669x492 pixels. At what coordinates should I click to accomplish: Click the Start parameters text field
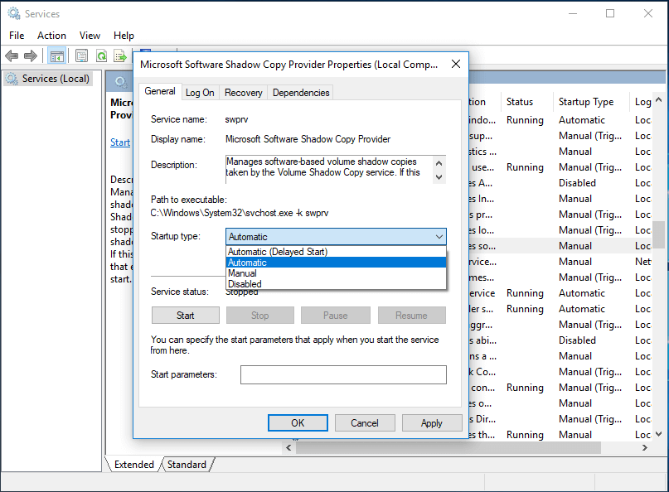(343, 374)
